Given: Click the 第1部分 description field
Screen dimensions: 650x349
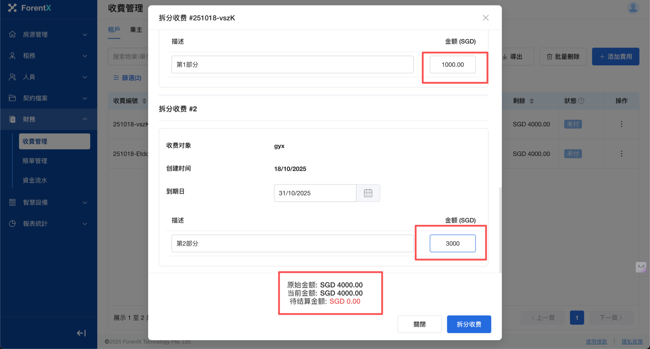Looking at the screenshot, I should pos(292,65).
